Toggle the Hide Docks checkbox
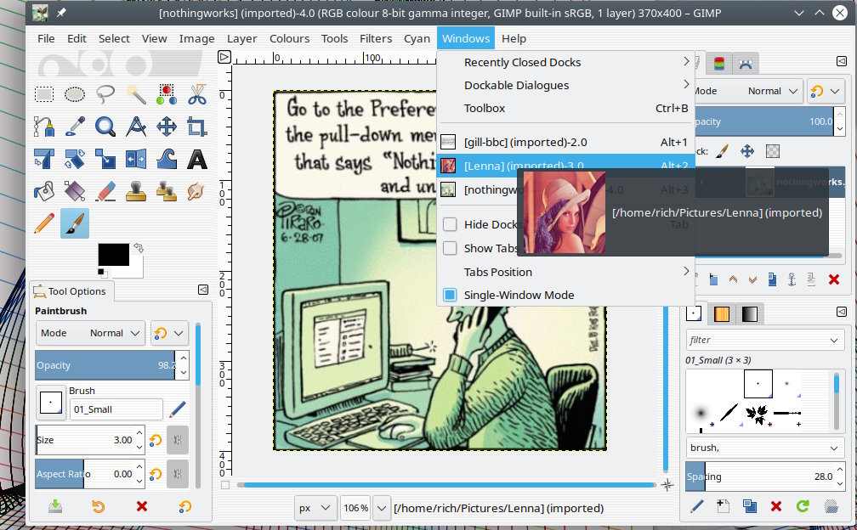This screenshot has width=857, height=530. click(450, 224)
